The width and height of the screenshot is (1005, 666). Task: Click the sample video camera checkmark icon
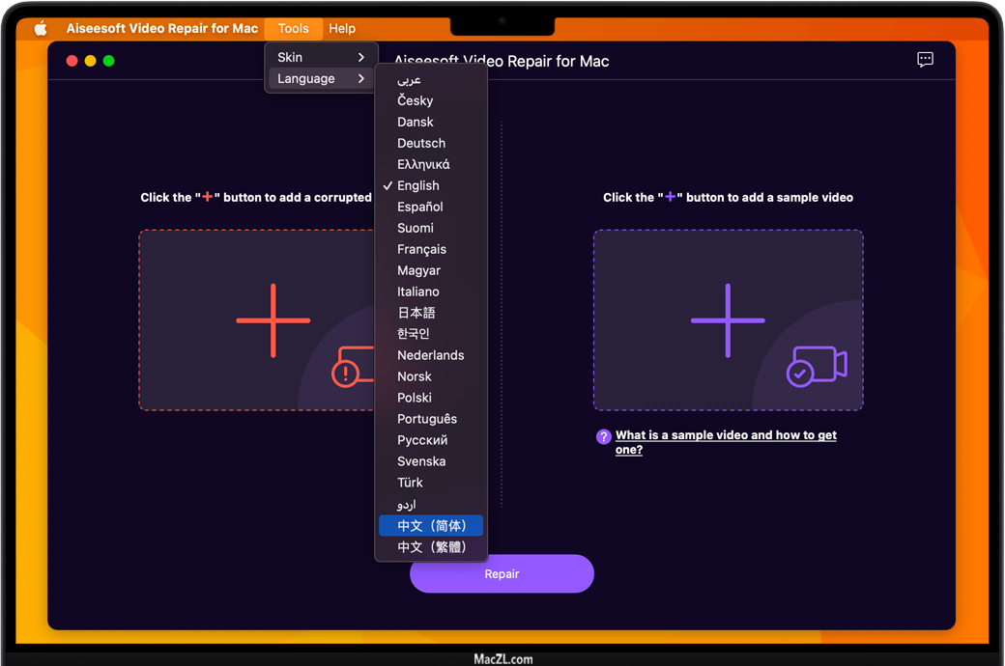(x=817, y=367)
